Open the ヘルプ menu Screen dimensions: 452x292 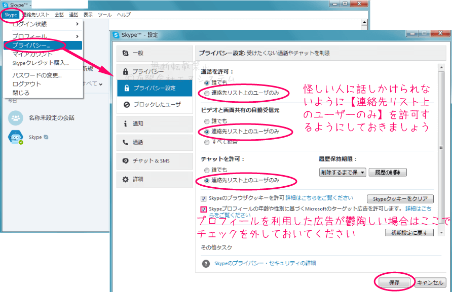tap(124, 15)
